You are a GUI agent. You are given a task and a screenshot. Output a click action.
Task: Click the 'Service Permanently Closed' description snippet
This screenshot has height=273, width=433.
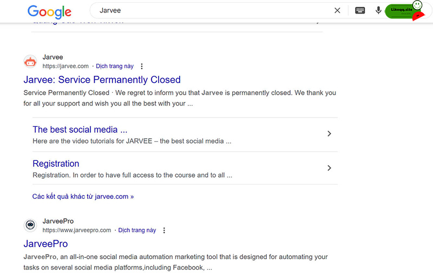(180, 98)
